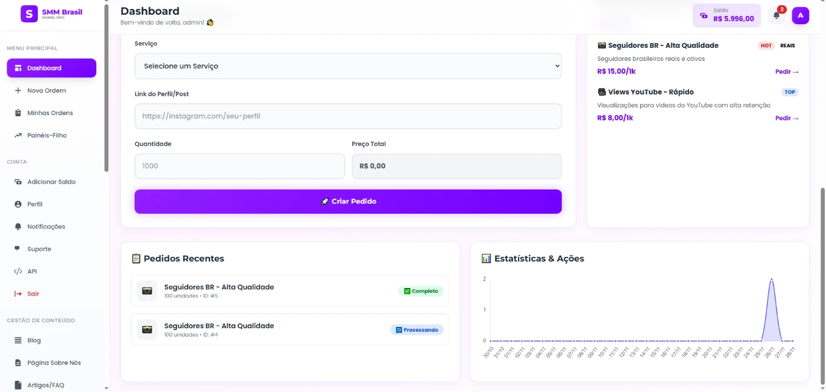Click the sidebar vertical scrollbar
Screen dimensions: 826x392
coord(106,89)
